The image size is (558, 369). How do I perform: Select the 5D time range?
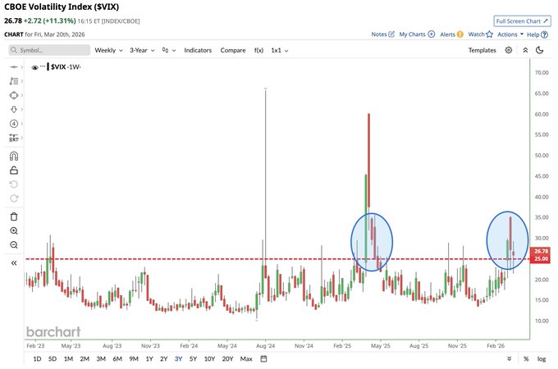53,358
